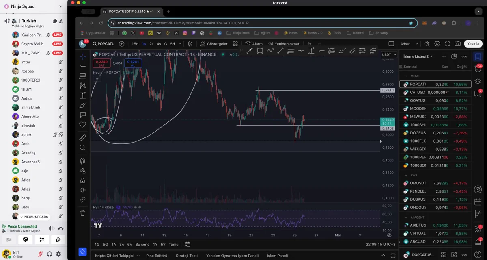487x260 pixels.
Task: Select the crosshair cursor tool
Action: [83, 56]
